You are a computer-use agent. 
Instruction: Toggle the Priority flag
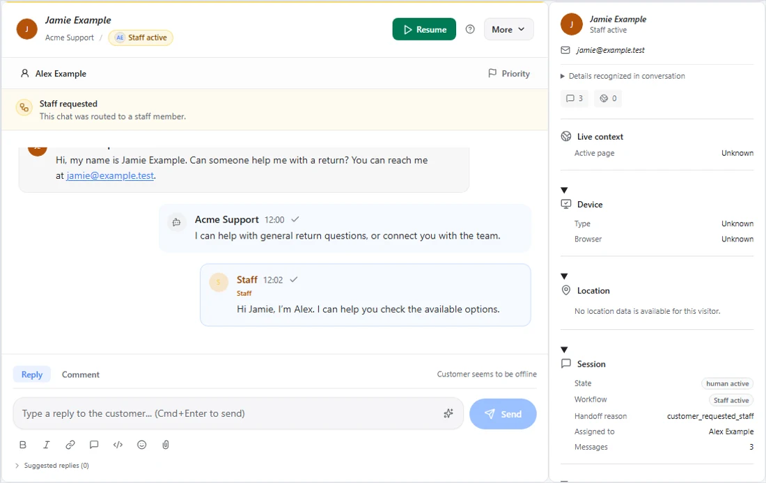[x=509, y=73]
